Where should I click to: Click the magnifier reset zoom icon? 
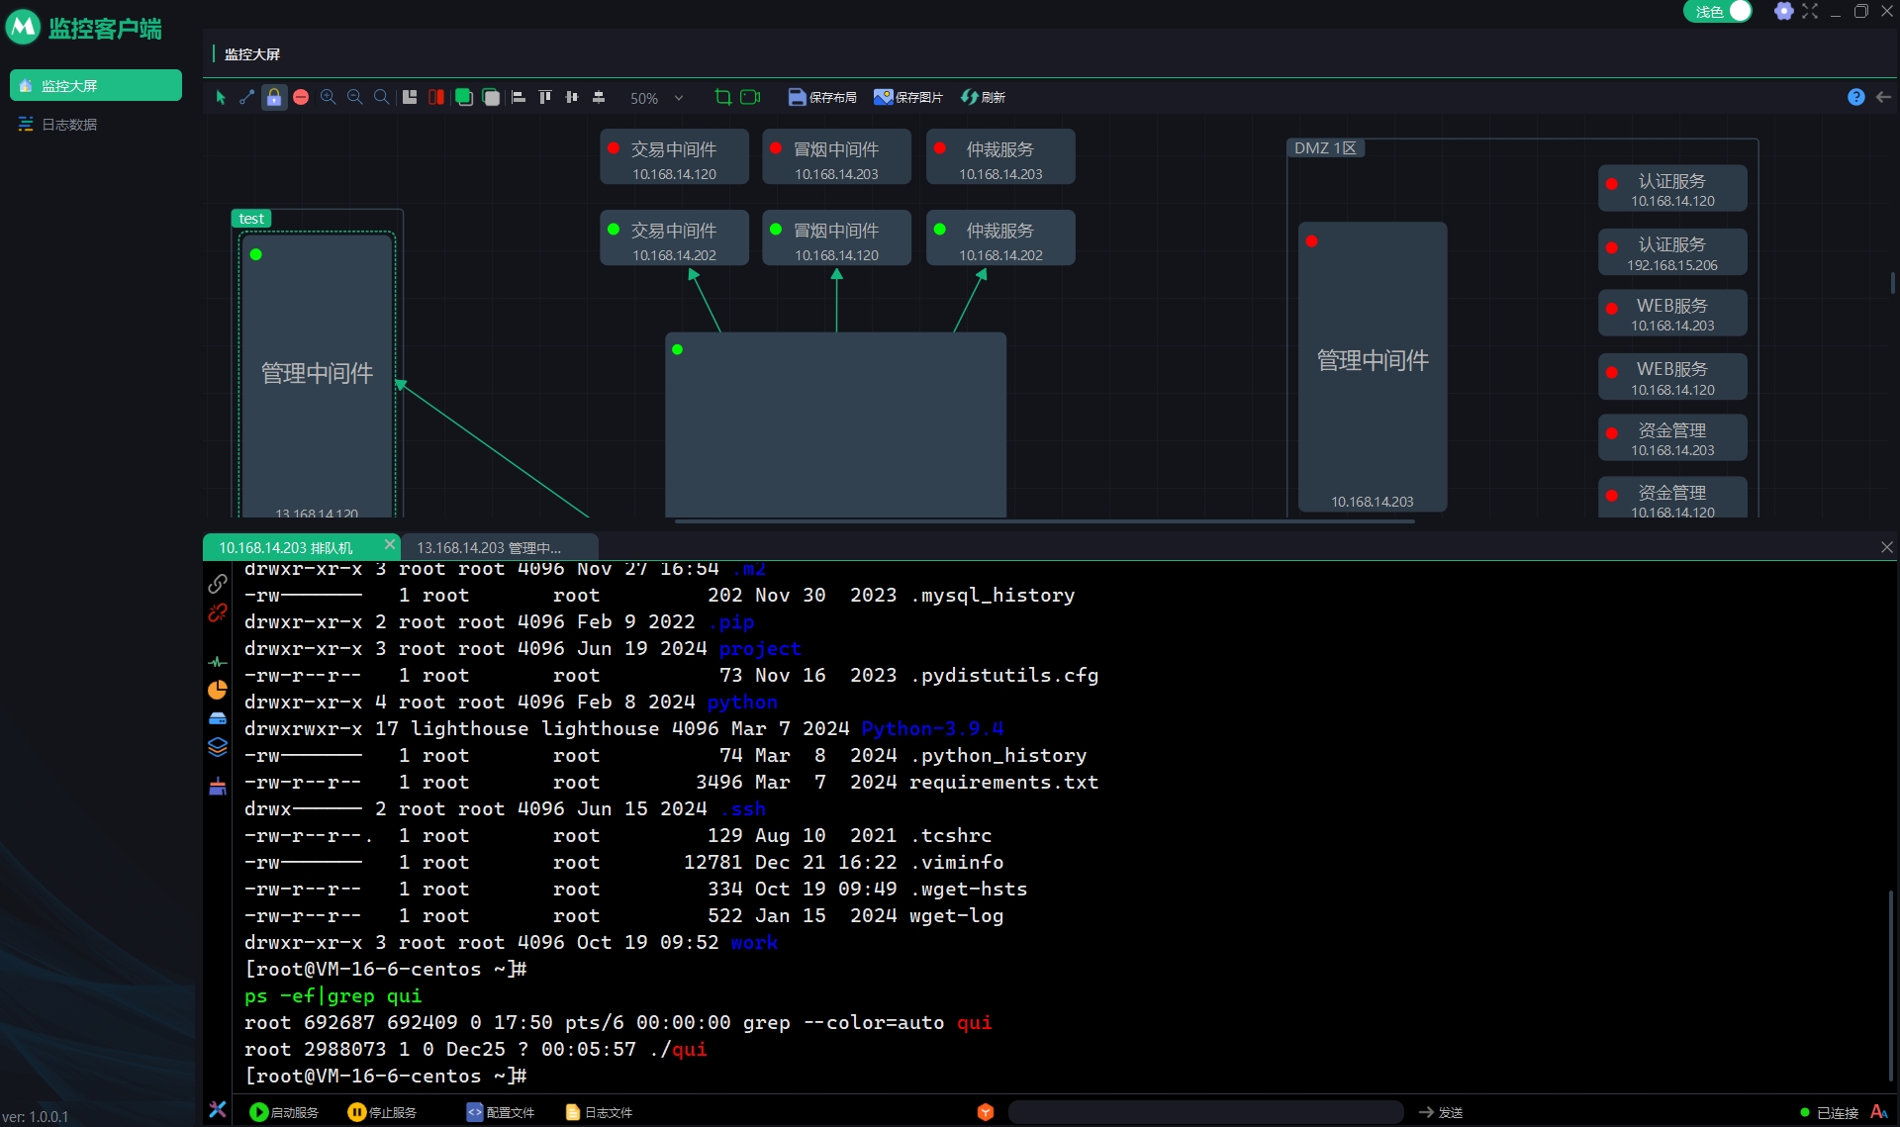381,97
